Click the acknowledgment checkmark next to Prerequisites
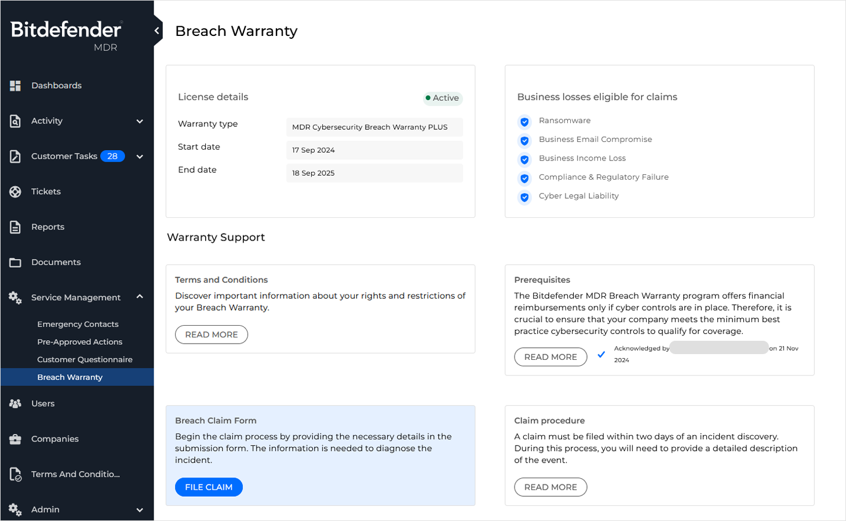This screenshot has width=846, height=521. click(x=601, y=355)
